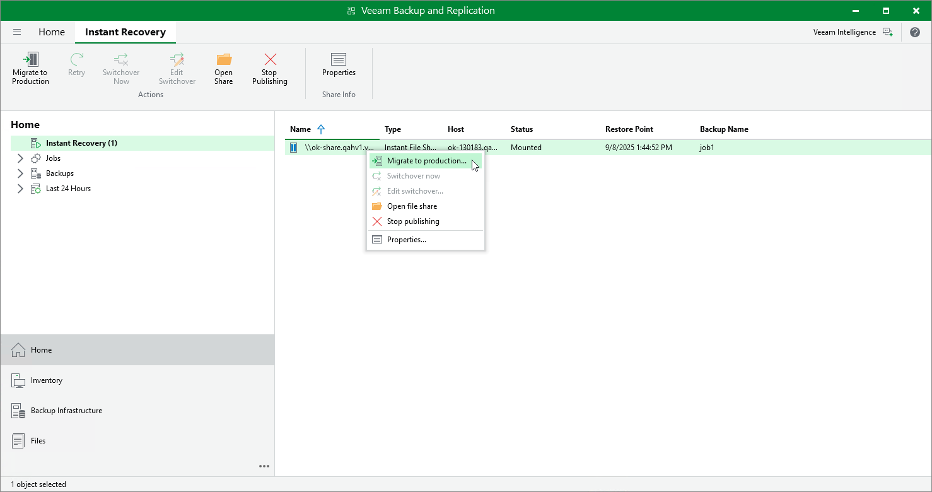
Task: Select the Last 24 Hours tree node
Action: tap(68, 189)
